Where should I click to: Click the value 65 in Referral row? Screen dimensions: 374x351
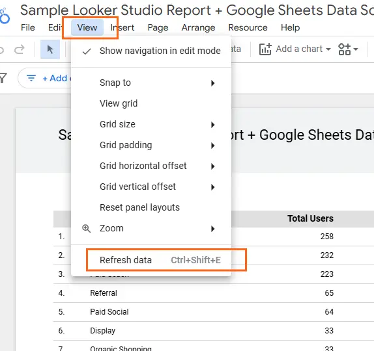click(x=329, y=293)
